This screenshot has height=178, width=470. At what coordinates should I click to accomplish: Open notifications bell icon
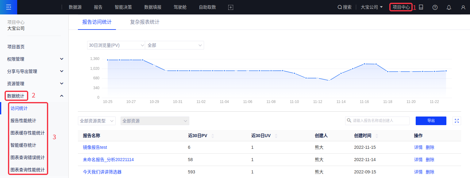click(449, 7)
